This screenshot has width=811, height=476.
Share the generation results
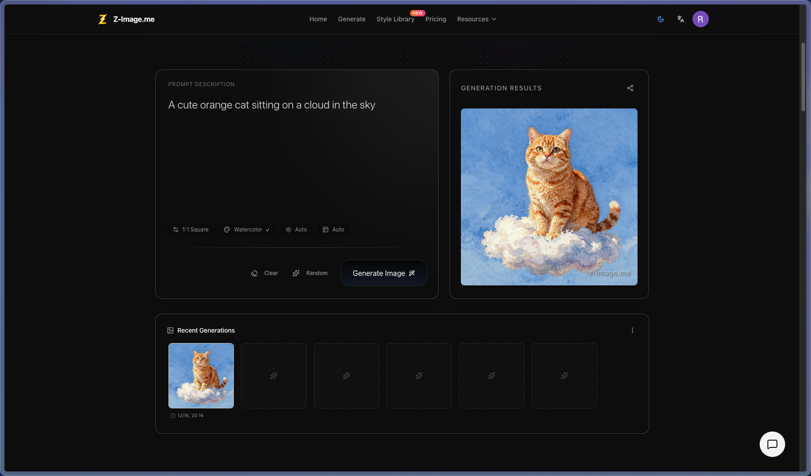pos(630,88)
